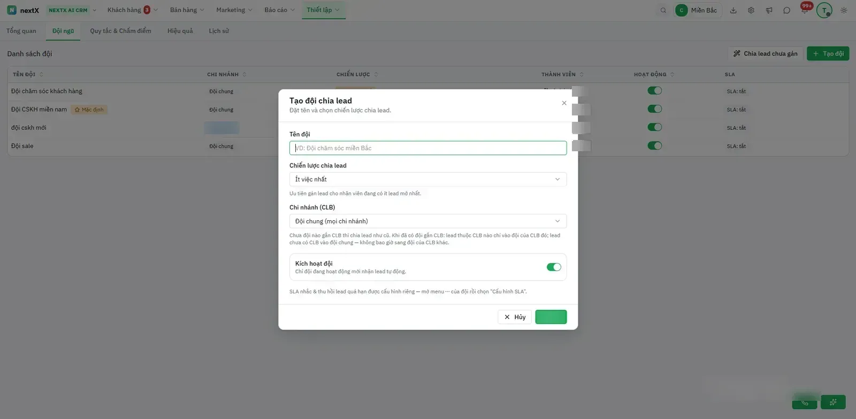The width and height of the screenshot is (856, 419).
Task: Toggle the light theme sun icon
Action: tap(844, 10)
